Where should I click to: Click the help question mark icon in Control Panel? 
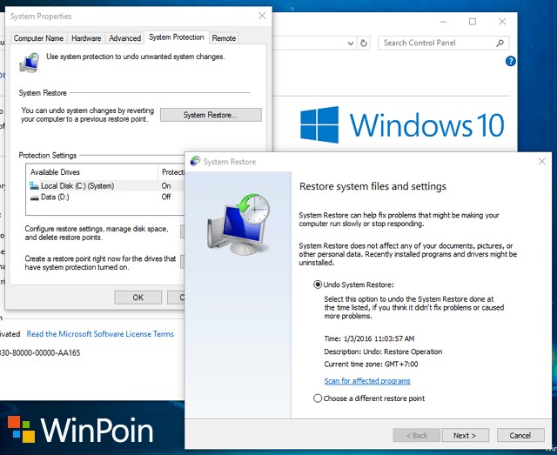511,61
